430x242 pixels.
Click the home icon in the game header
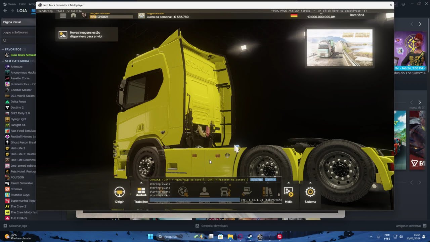tap(74, 15)
